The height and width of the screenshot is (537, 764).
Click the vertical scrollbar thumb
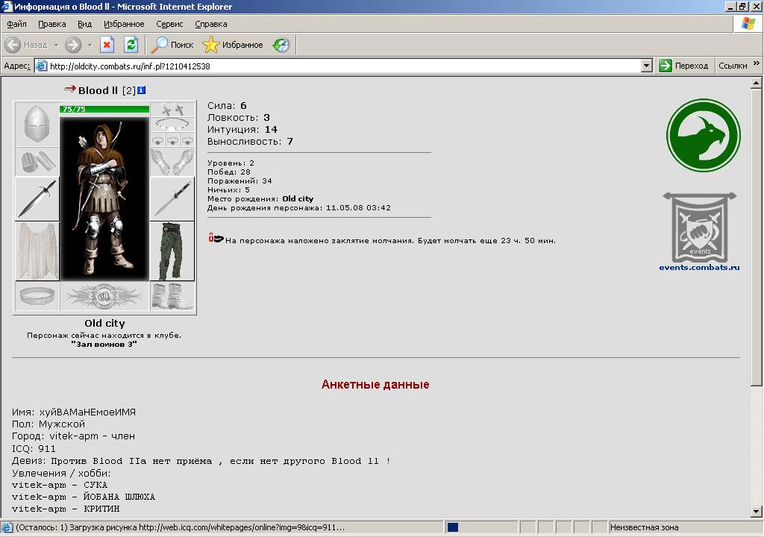tap(757, 237)
